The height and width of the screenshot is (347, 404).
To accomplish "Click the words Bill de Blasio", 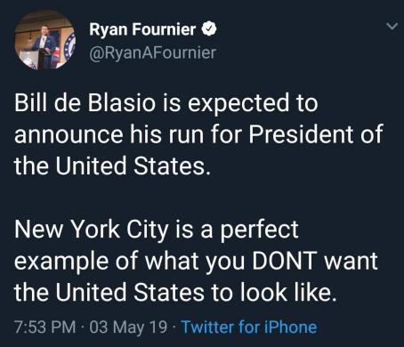I will 85,103.
